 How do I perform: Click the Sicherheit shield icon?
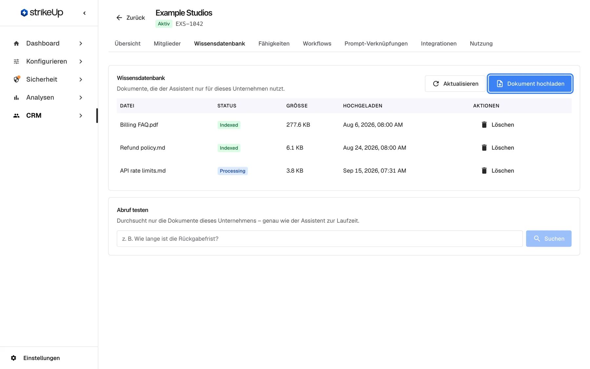pyautogui.click(x=16, y=80)
